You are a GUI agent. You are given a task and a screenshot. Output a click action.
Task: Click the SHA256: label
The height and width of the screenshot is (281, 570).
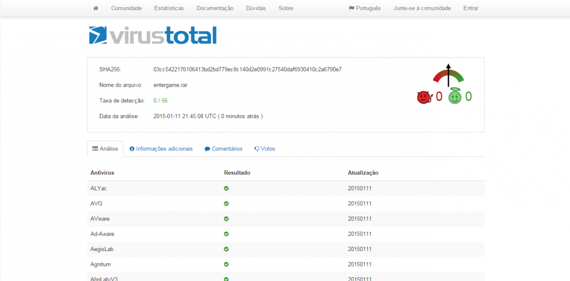[110, 69]
